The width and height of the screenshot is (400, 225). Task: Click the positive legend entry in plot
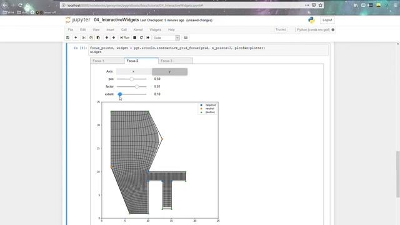(208, 112)
